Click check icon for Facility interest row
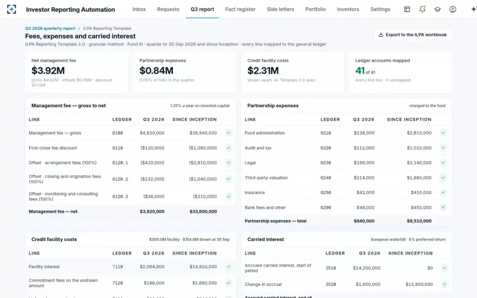Image resolution: width=477 pixels, height=298 pixels. [229, 267]
